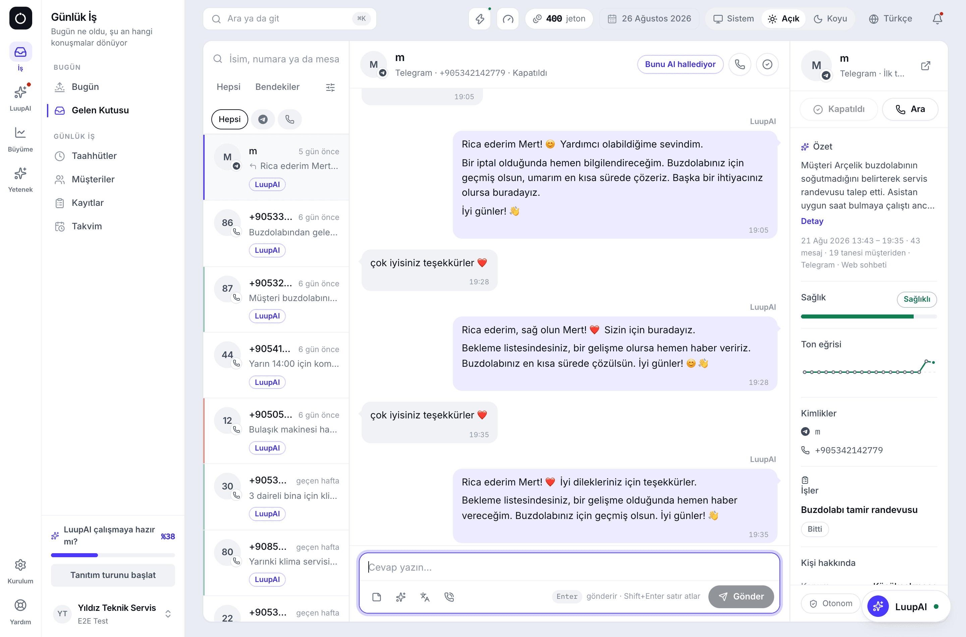Open the notifications bell
This screenshot has width=966, height=637.
point(937,19)
